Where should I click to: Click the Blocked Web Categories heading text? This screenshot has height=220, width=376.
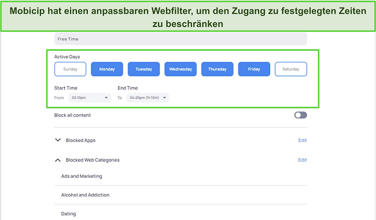93,160
